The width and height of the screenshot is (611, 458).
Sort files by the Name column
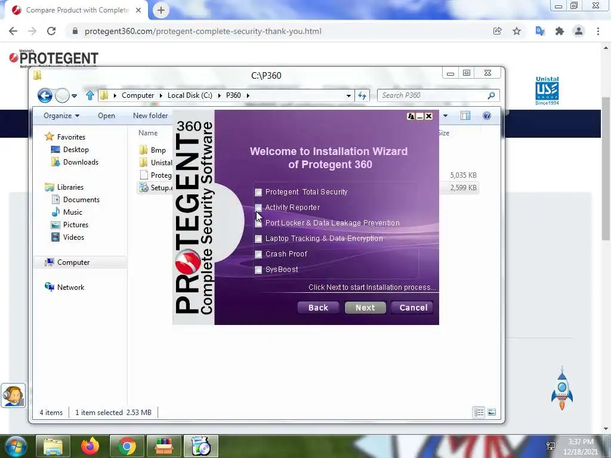coord(148,133)
